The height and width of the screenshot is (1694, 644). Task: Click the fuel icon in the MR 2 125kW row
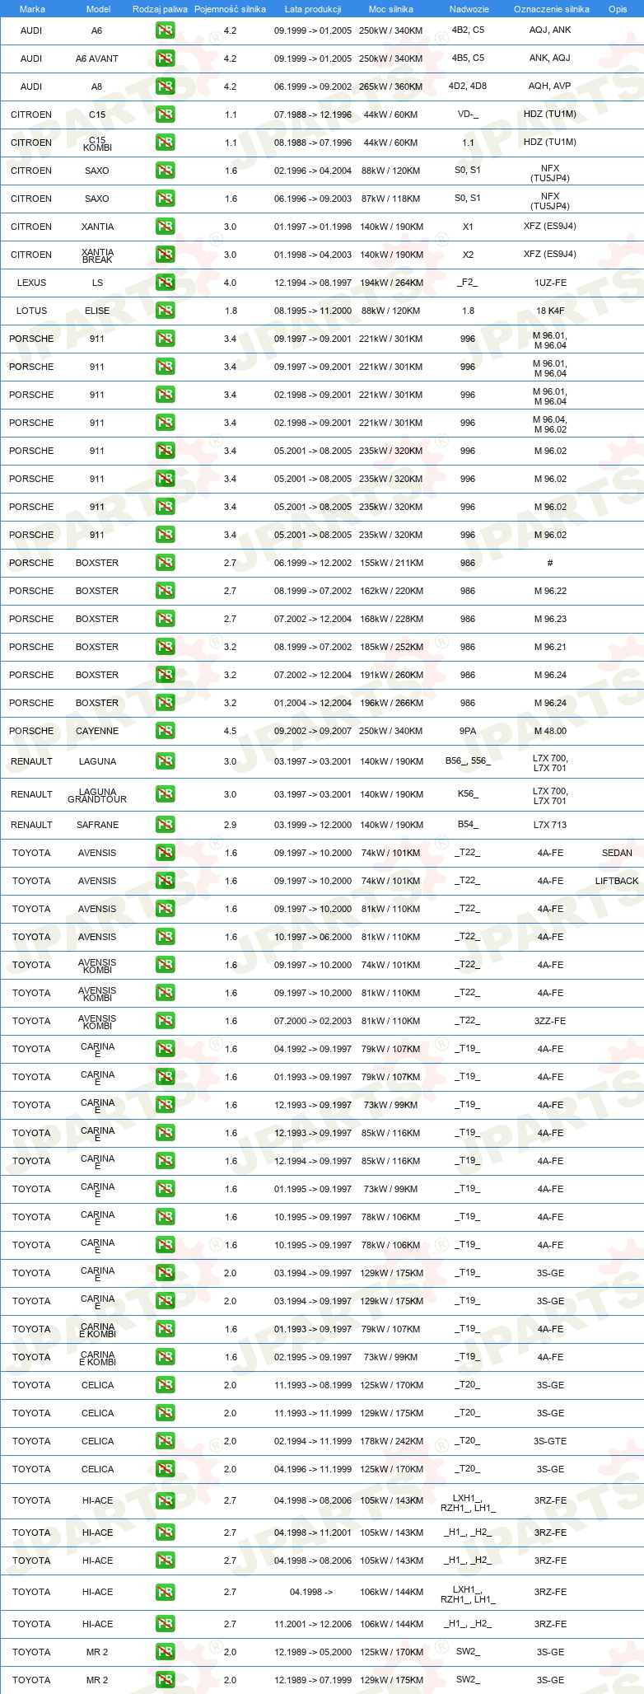tap(165, 1652)
